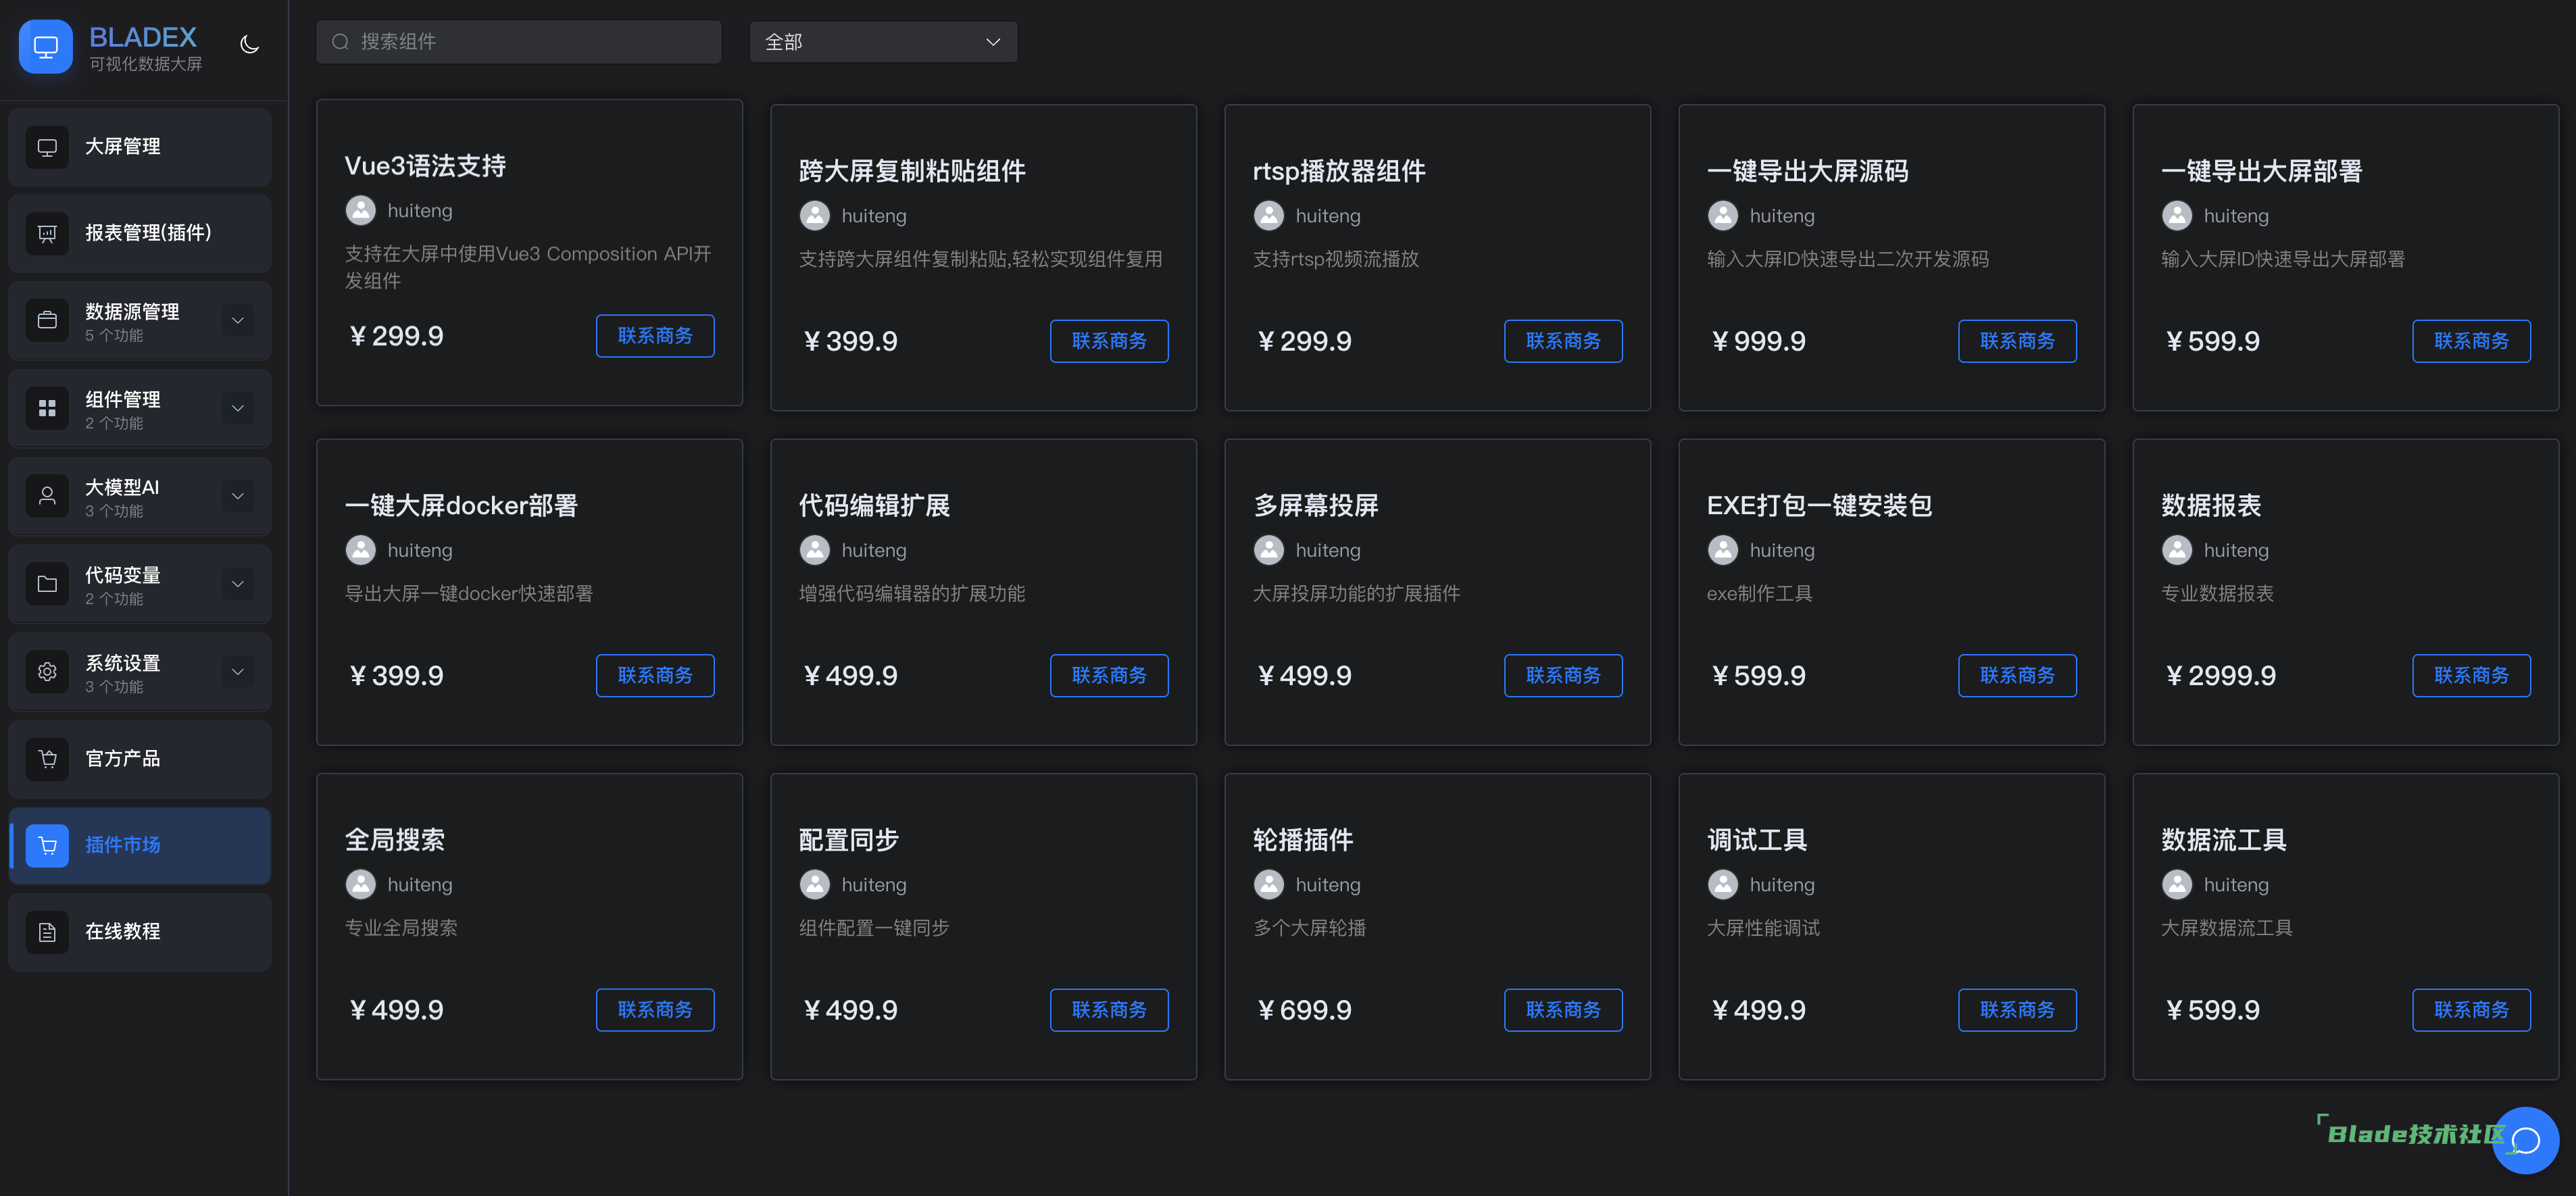Open the 全部 category dropdown
The image size is (2576, 1196).
pyautogui.click(x=883, y=42)
